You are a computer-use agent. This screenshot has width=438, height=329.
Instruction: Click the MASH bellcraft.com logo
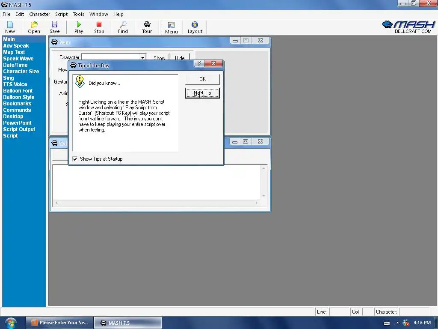click(x=408, y=27)
